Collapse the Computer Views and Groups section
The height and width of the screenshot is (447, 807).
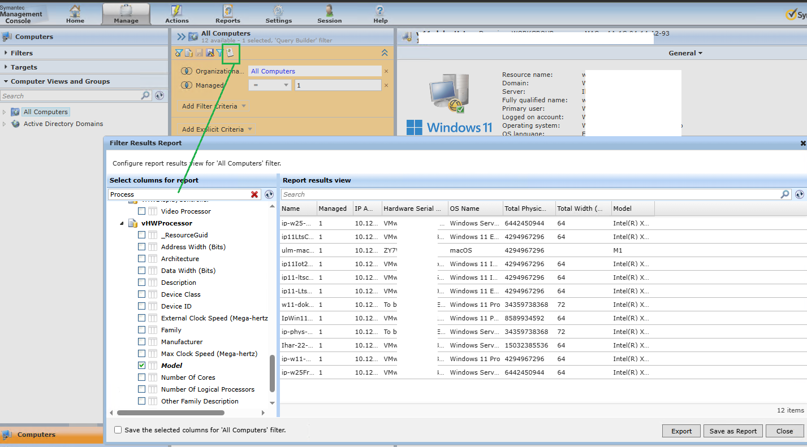point(85,81)
